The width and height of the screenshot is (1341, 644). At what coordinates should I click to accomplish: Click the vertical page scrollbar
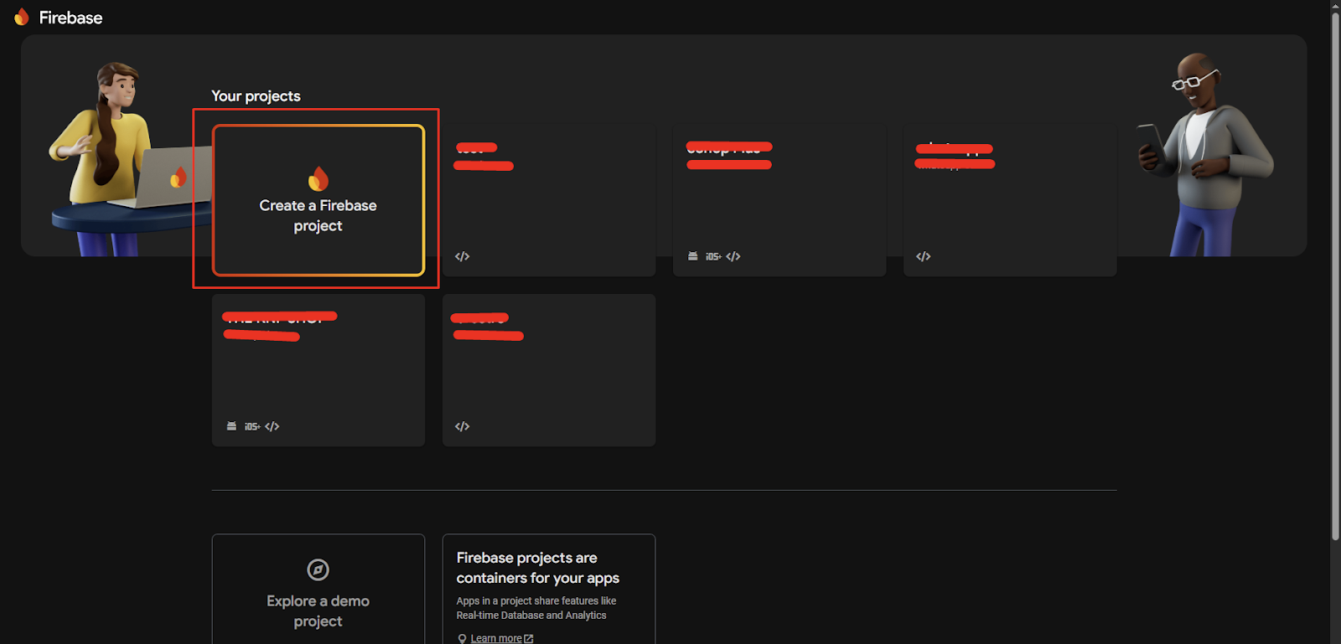tap(1335, 276)
